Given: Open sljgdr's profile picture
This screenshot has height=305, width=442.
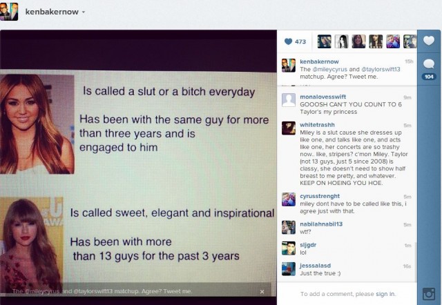Looking at the screenshot, I should pyautogui.click(x=288, y=248).
